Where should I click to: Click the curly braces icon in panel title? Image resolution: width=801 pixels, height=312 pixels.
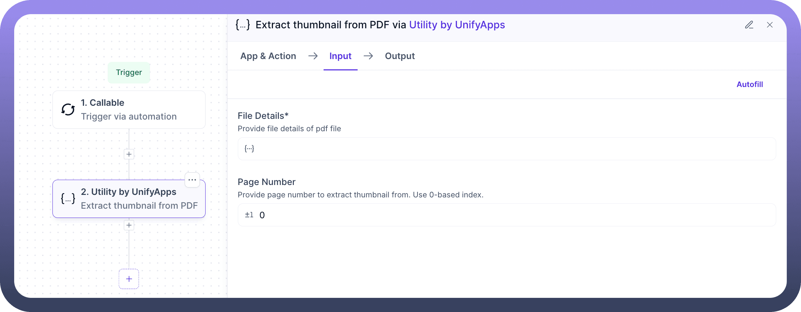click(x=243, y=25)
